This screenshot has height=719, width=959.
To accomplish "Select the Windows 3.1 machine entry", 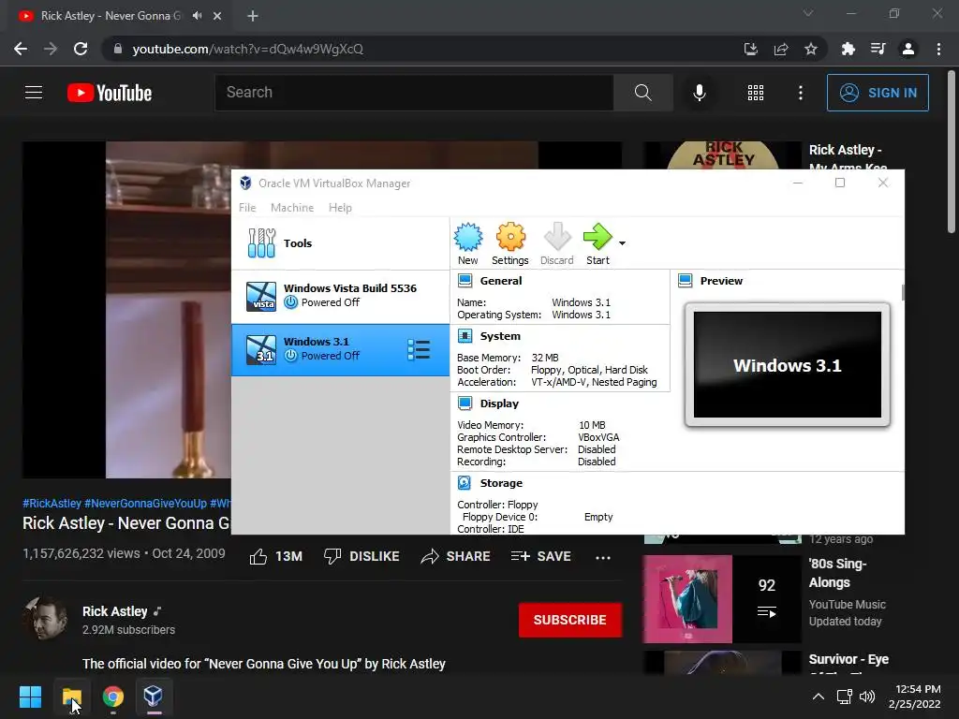I will click(340, 350).
